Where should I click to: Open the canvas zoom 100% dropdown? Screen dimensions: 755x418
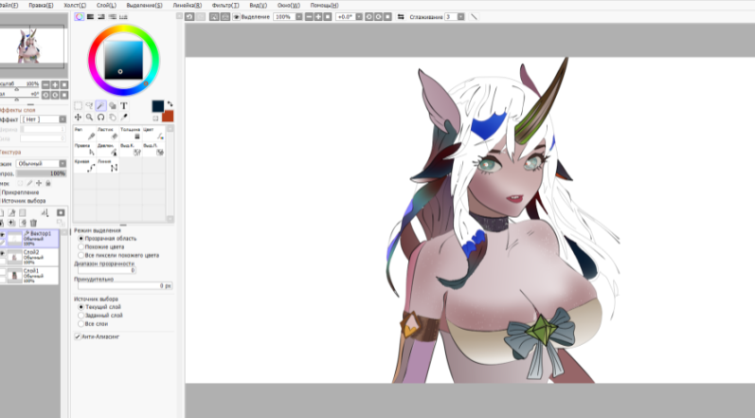(x=299, y=17)
